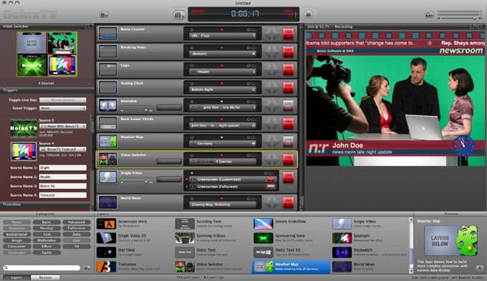
Task: Toggle the World News layer Live button
Action: point(288,202)
